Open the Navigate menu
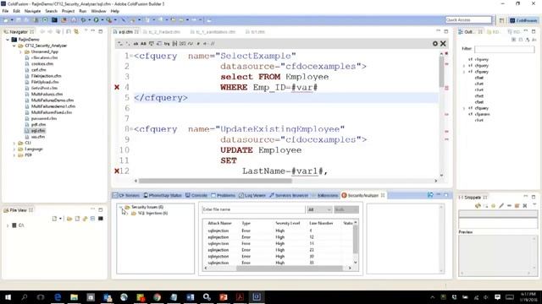542x304 pixels. (x=32, y=11)
